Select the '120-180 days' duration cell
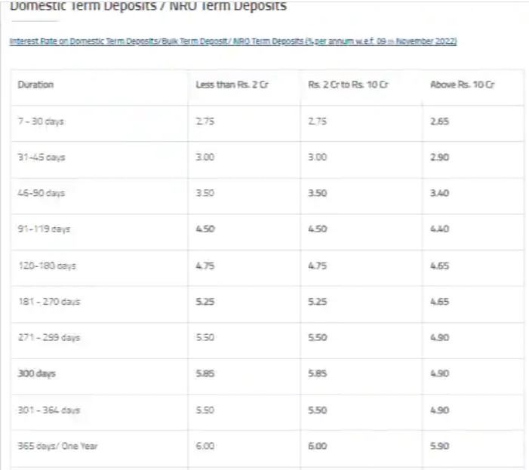529x470 pixels. click(48, 266)
